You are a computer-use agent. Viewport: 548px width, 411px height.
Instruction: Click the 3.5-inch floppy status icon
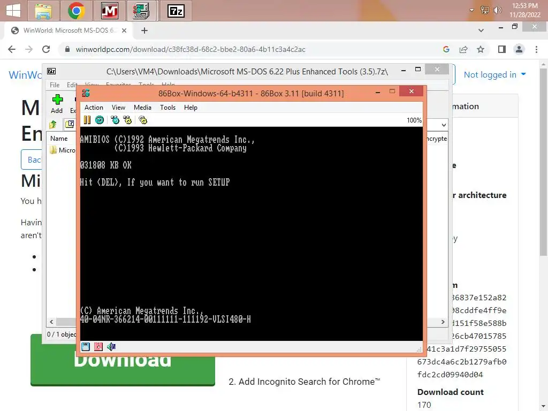(86, 347)
